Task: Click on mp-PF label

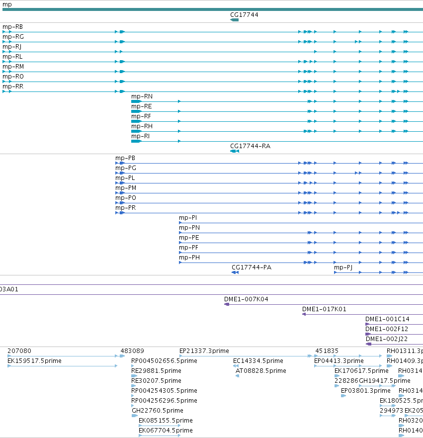Action: pos(188,248)
